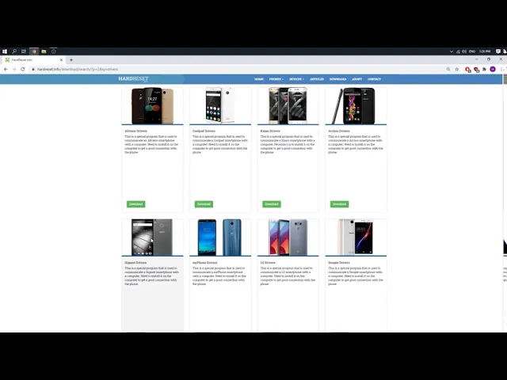Switch to Chrome in the taskbar
The height and width of the screenshot is (380, 507).
click(34, 51)
